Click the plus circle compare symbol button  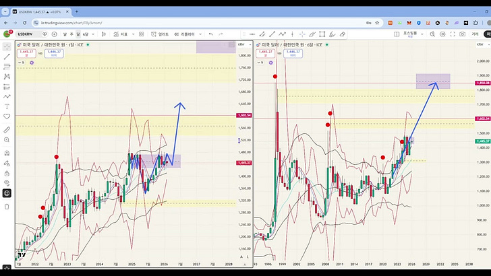[54, 34]
